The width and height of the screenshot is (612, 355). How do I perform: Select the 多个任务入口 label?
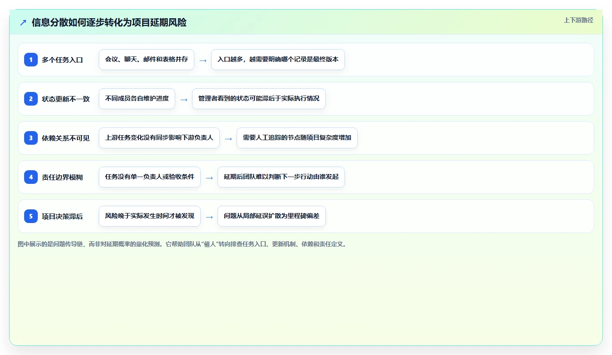pyautogui.click(x=62, y=60)
